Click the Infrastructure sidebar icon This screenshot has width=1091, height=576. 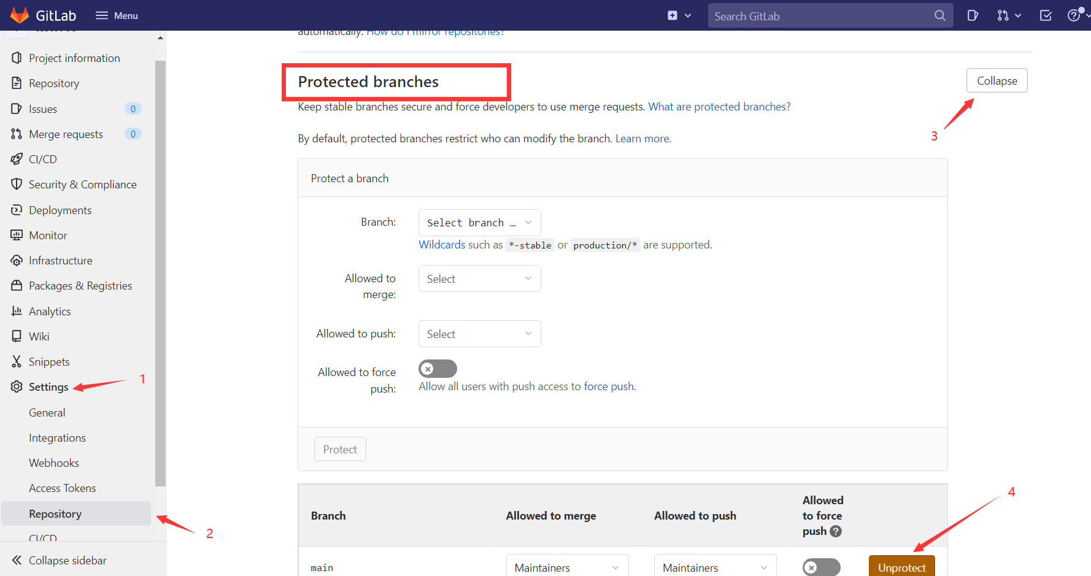pyautogui.click(x=17, y=260)
